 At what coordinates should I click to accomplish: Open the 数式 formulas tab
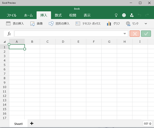pyautogui.click(x=58, y=15)
